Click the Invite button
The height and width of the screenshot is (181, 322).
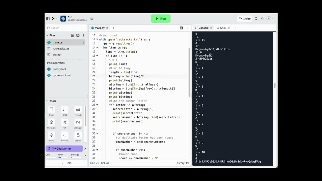(245, 19)
